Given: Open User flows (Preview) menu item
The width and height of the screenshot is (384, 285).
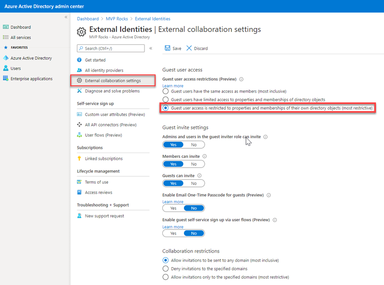Looking at the screenshot, I should (103, 135).
